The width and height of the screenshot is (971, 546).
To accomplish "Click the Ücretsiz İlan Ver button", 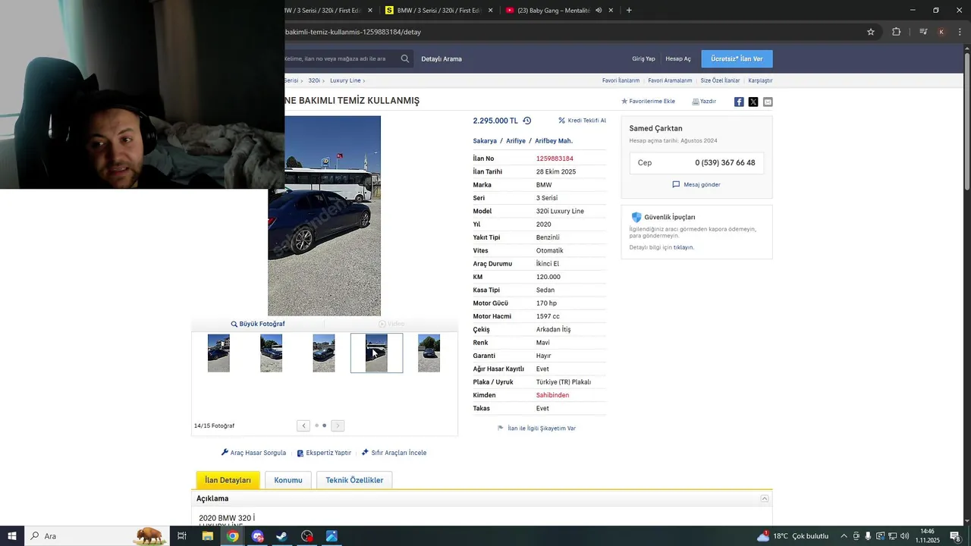I will [737, 58].
